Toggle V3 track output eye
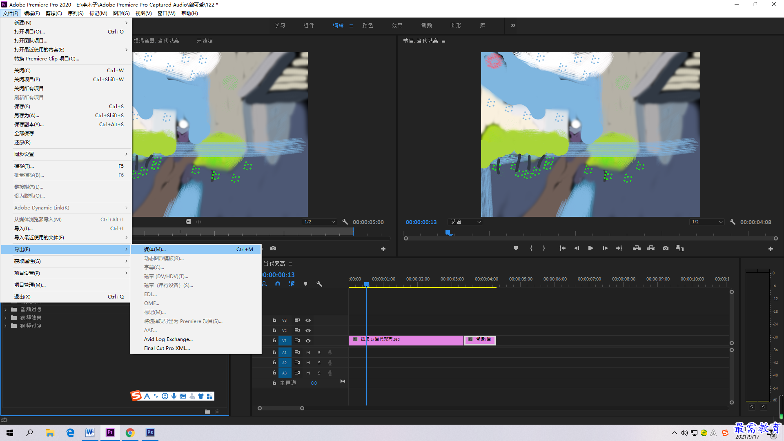This screenshot has width=784, height=441. (308, 320)
